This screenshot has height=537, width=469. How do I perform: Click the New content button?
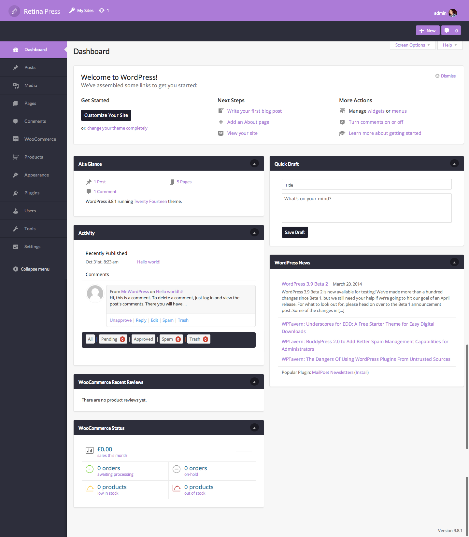(x=428, y=31)
